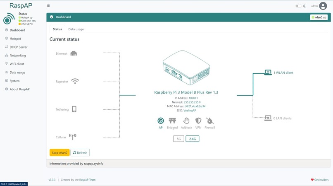Click the IP address 10.0.0.1 value
Viewport: 333px width, 186px height.
[193, 98]
